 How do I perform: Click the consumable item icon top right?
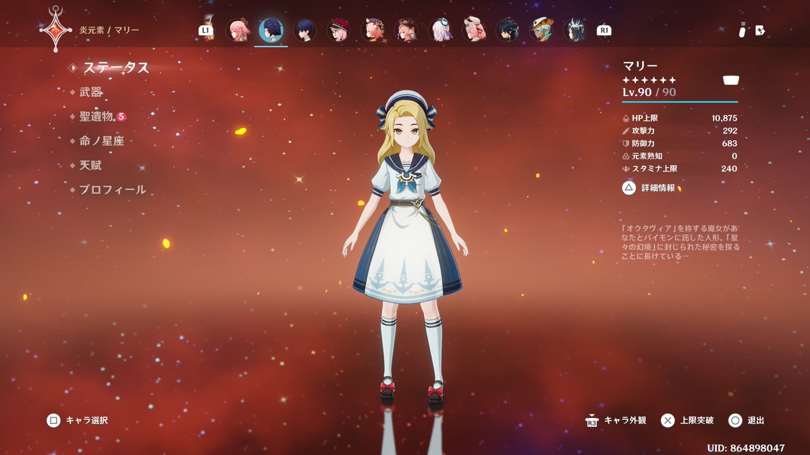[x=741, y=29]
